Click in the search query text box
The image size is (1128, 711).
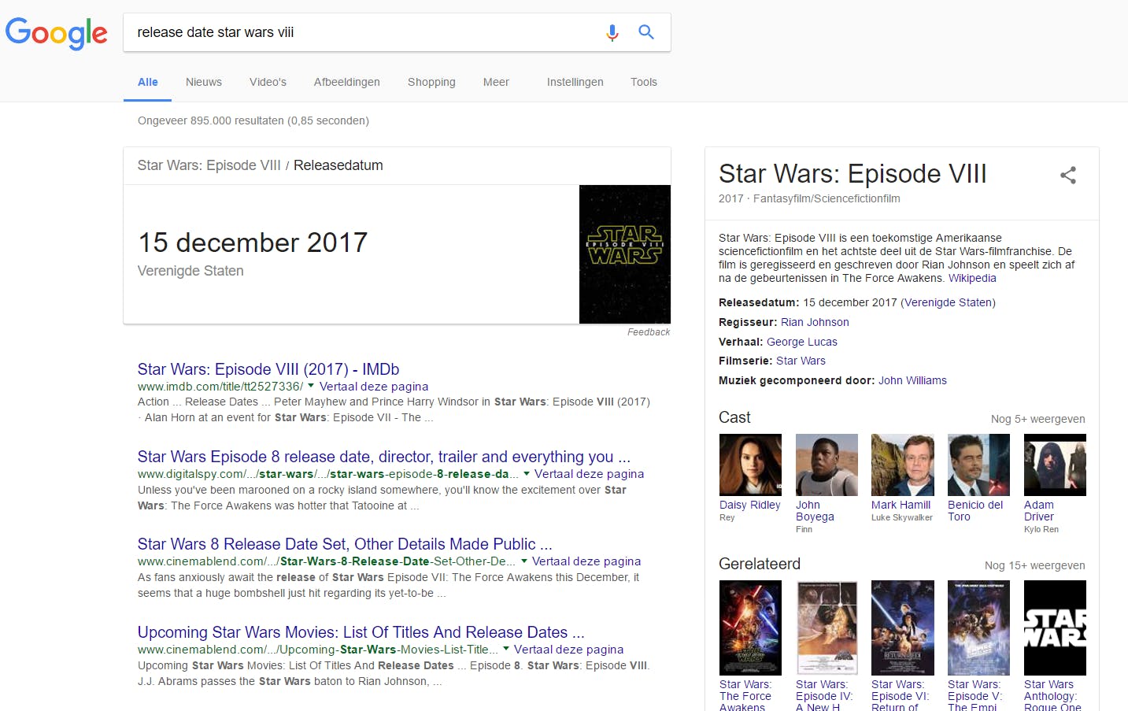[x=362, y=32]
